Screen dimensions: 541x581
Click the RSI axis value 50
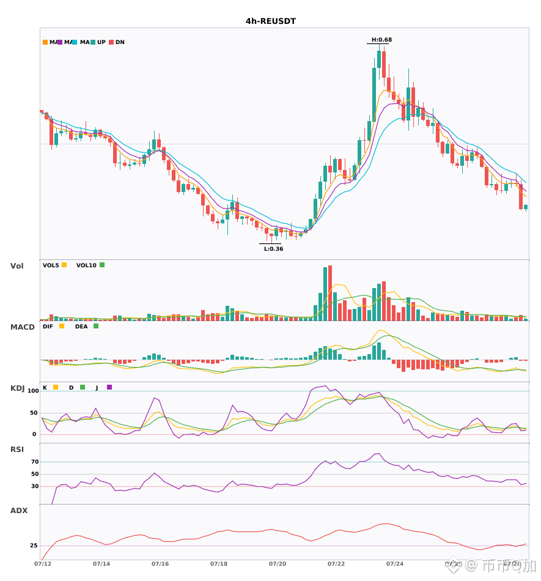tap(35, 474)
